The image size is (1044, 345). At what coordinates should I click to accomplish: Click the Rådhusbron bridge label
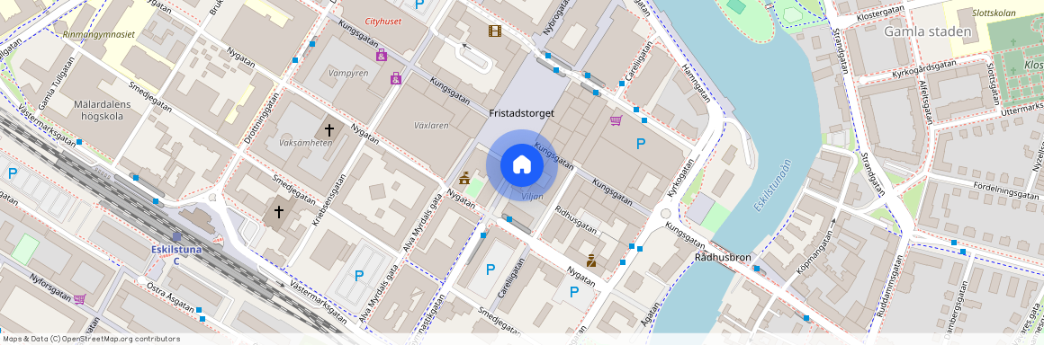pyautogui.click(x=723, y=257)
